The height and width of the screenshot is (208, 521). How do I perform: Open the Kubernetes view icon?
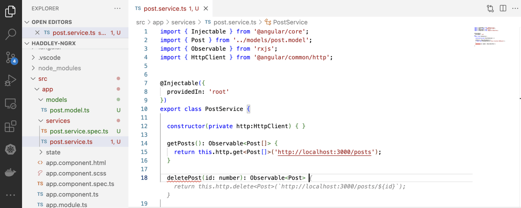pos(11,149)
